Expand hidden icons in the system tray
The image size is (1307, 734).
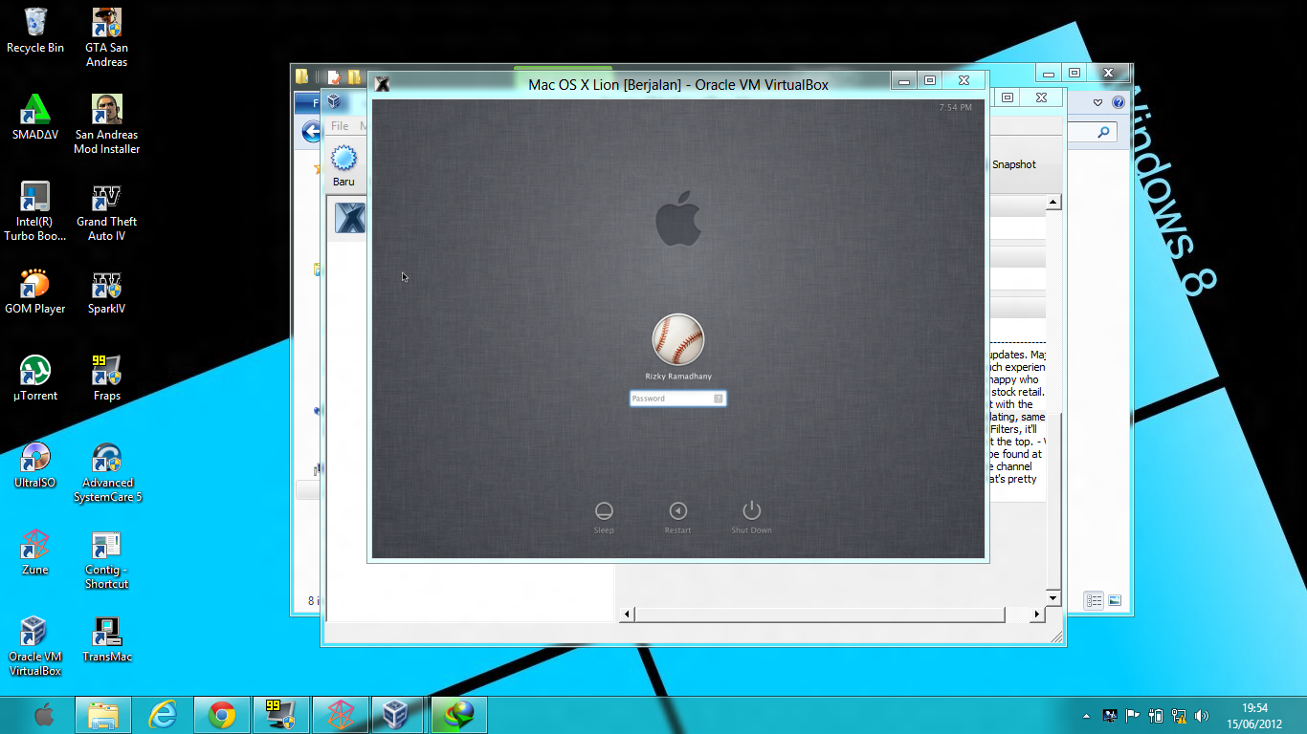pyautogui.click(x=1086, y=714)
